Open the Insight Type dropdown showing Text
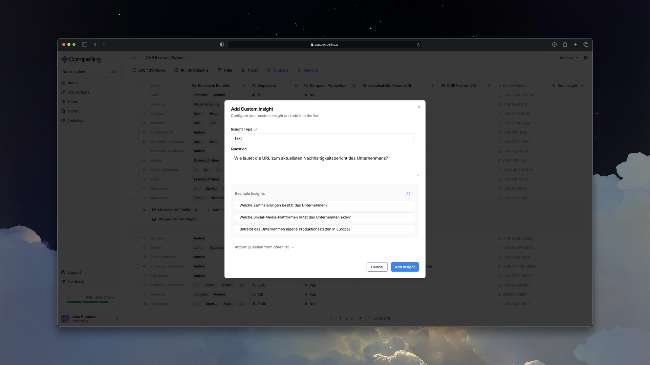Viewport: 650px width, 365px height. (325, 138)
